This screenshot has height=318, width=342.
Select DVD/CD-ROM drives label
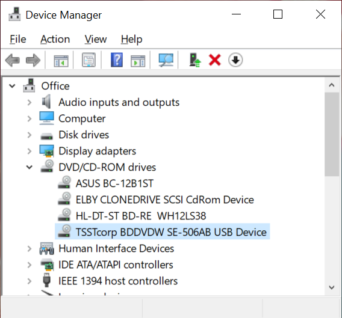pyautogui.click(x=107, y=167)
